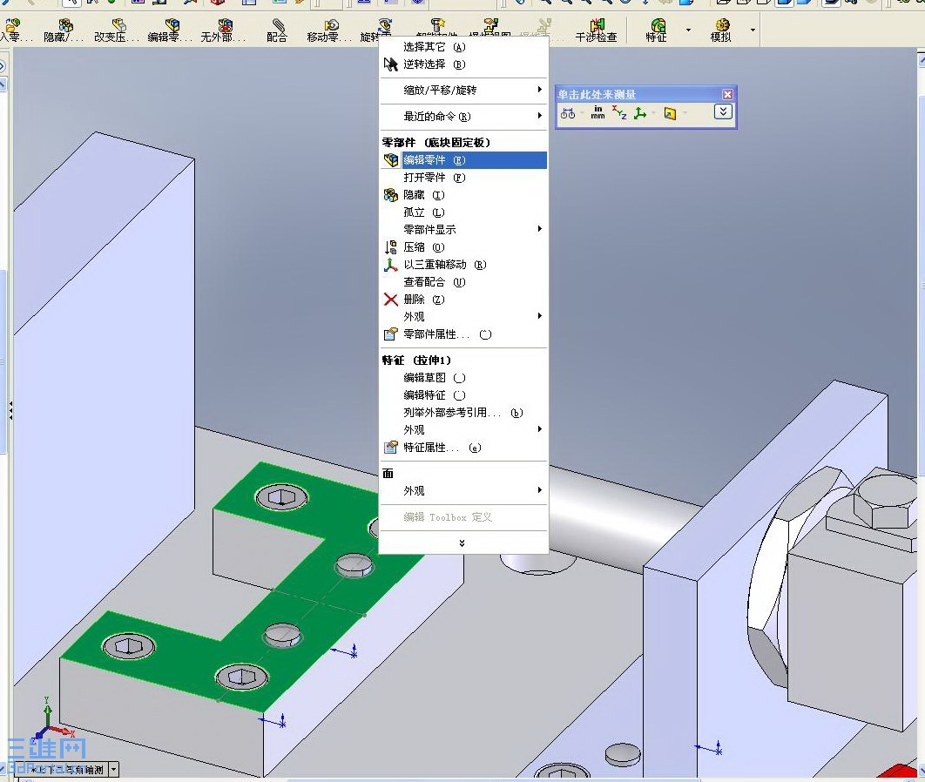
Task: Open the dropdown arrow beside Features (特征)
Action: pos(688,30)
